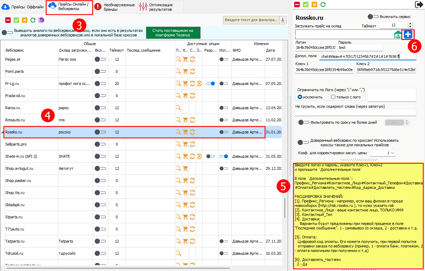Toggle the enable switch in the Pegas.at row

click(x=100, y=59)
